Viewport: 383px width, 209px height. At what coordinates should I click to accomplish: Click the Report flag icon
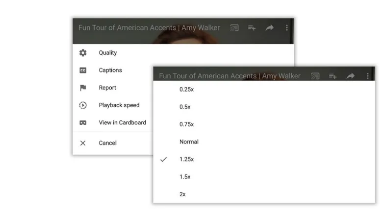tap(83, 88)
